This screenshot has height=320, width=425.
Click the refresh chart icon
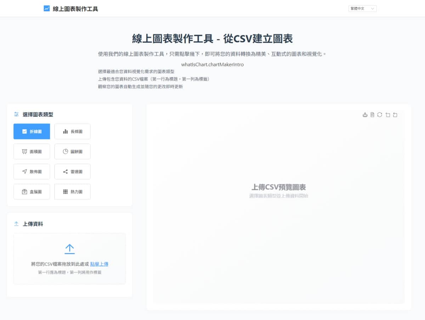click(x=380, y=114)
